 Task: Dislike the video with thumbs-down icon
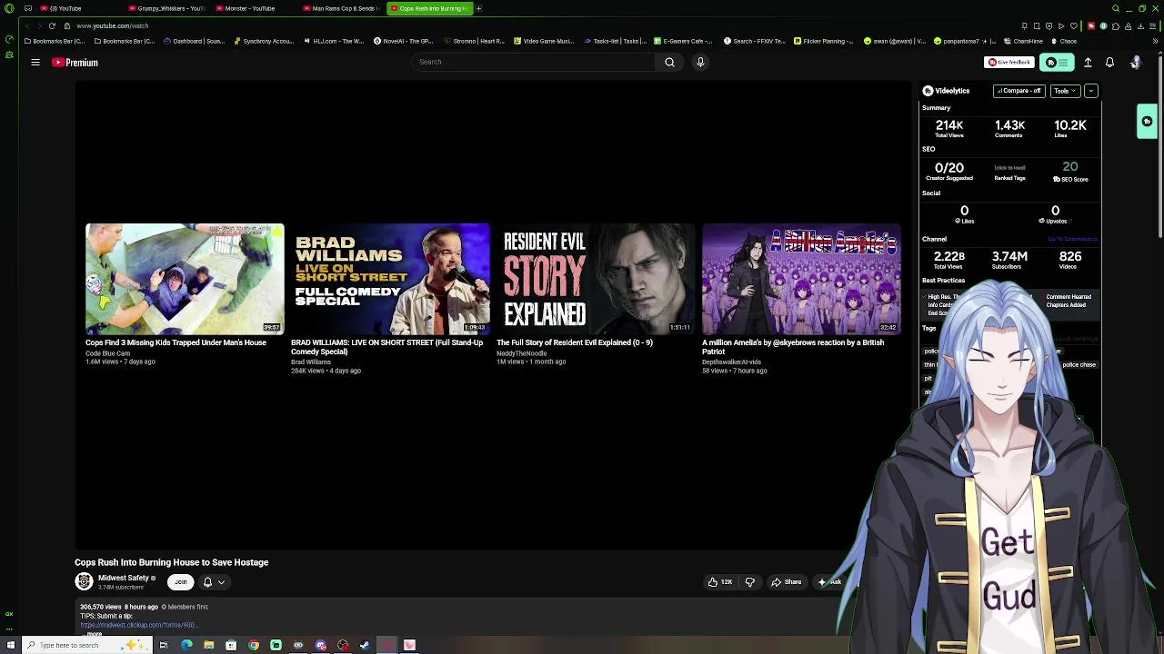coord(750,582)
